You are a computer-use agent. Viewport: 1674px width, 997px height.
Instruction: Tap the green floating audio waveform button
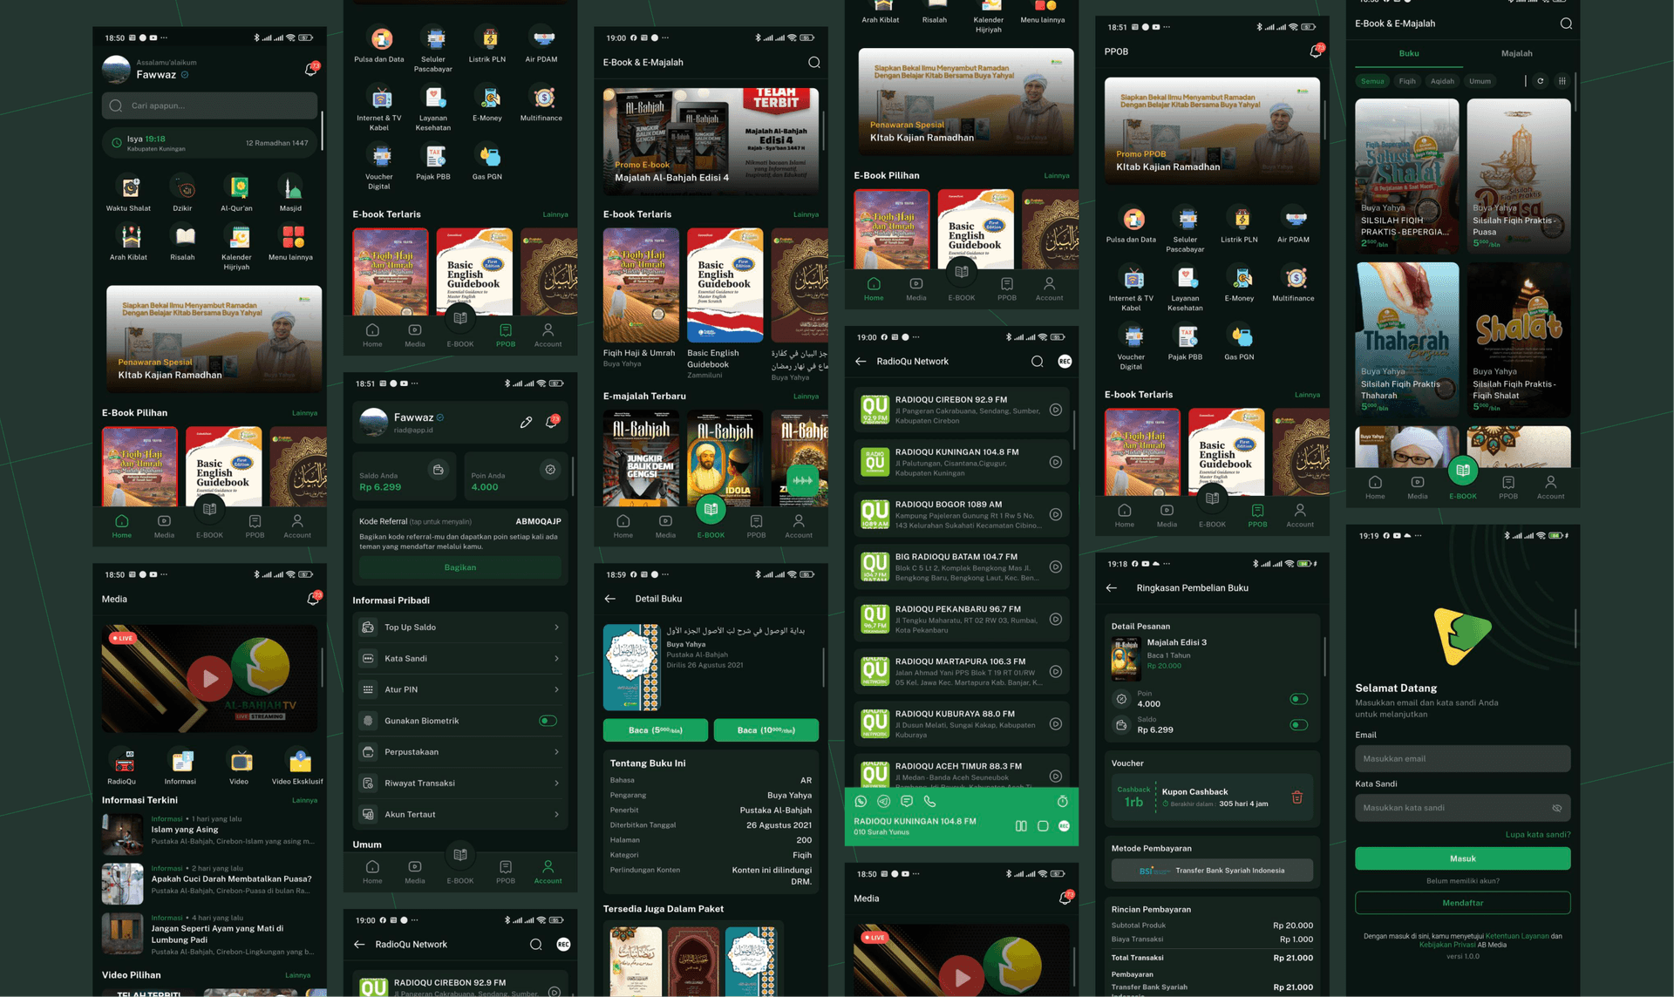(x=802, y=480)
